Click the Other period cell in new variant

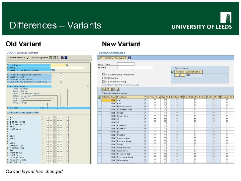pos(130,160)
